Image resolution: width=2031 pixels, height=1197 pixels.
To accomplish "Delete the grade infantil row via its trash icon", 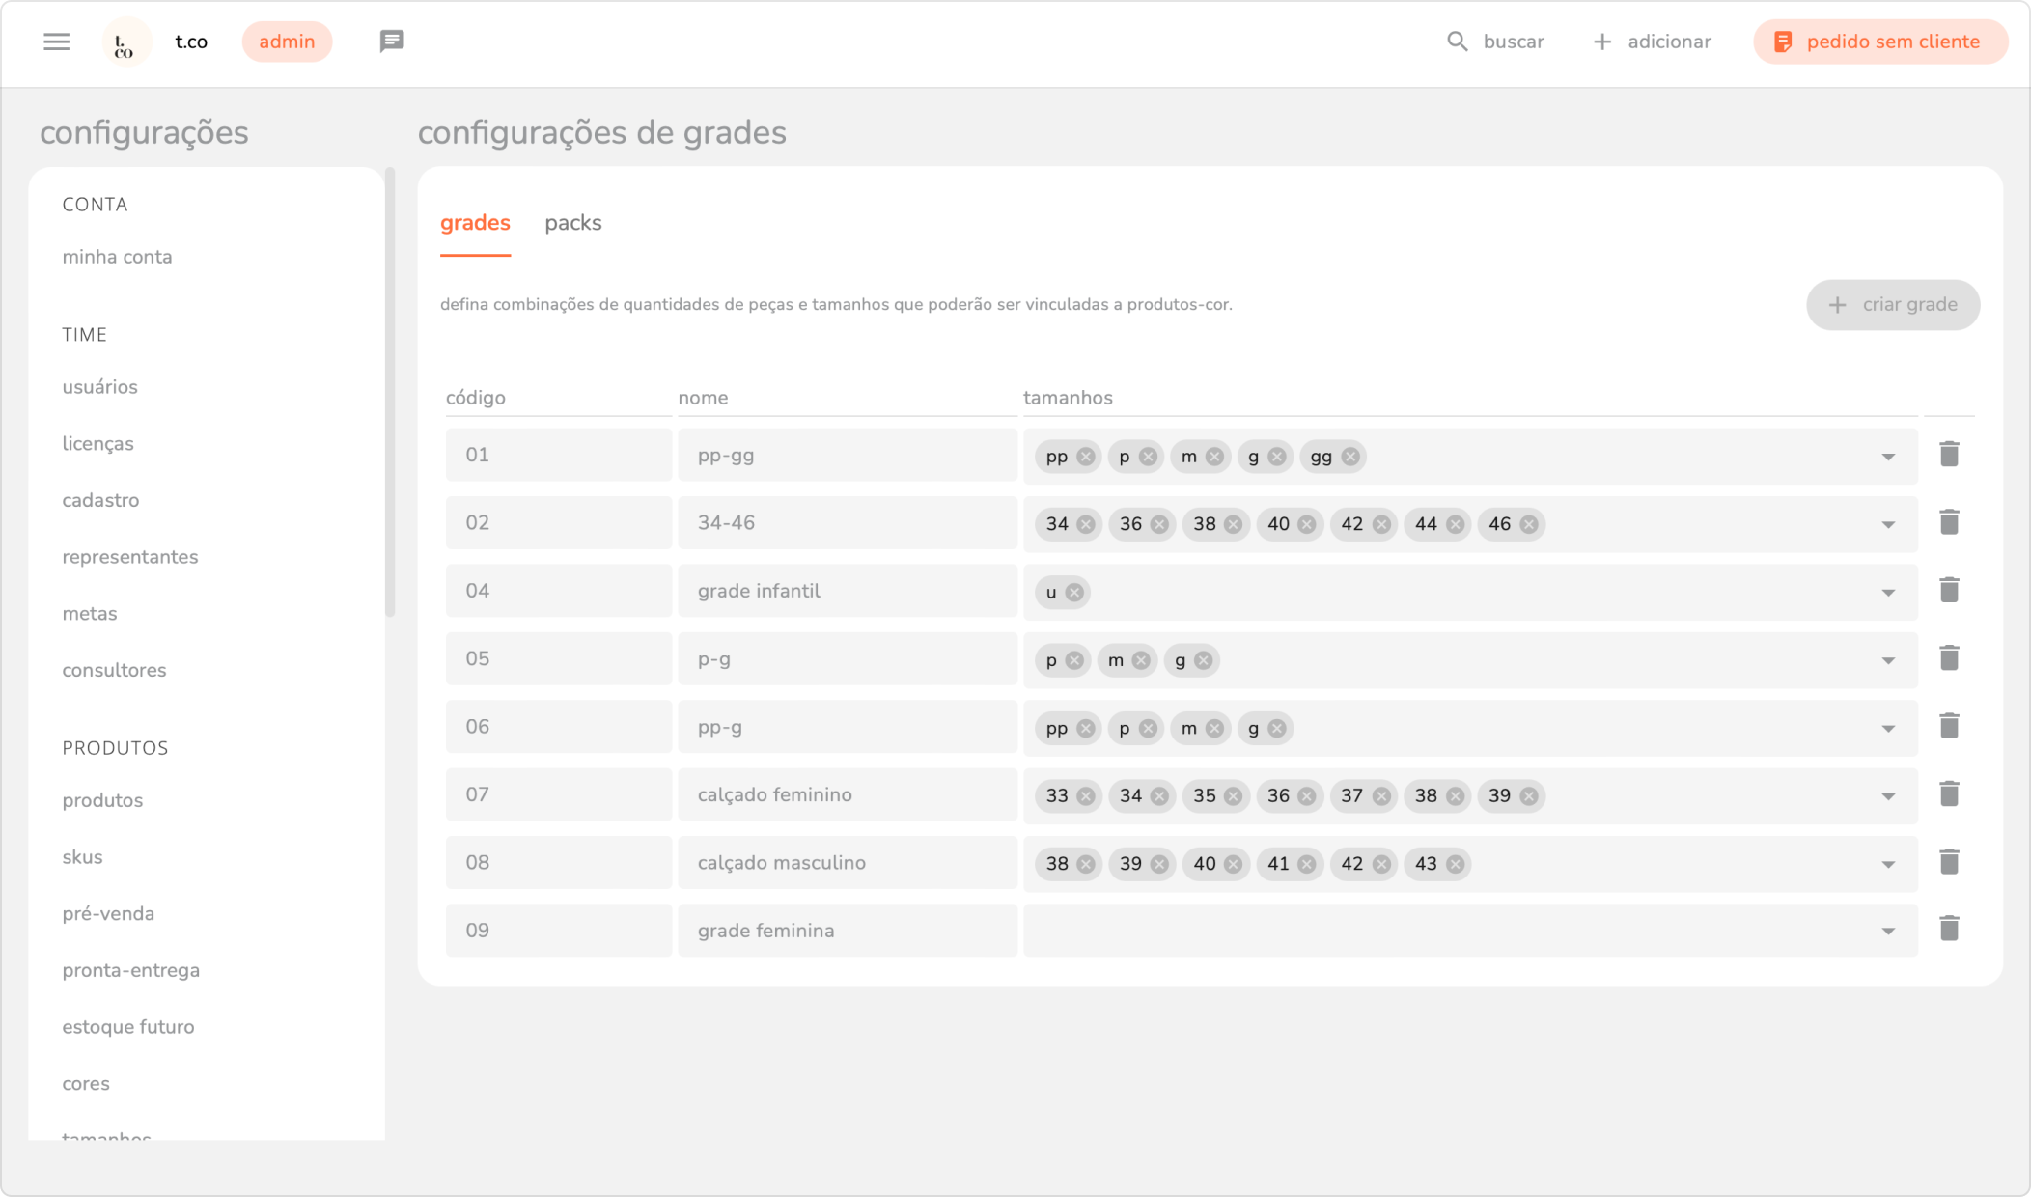I will tap(1949, 591).
